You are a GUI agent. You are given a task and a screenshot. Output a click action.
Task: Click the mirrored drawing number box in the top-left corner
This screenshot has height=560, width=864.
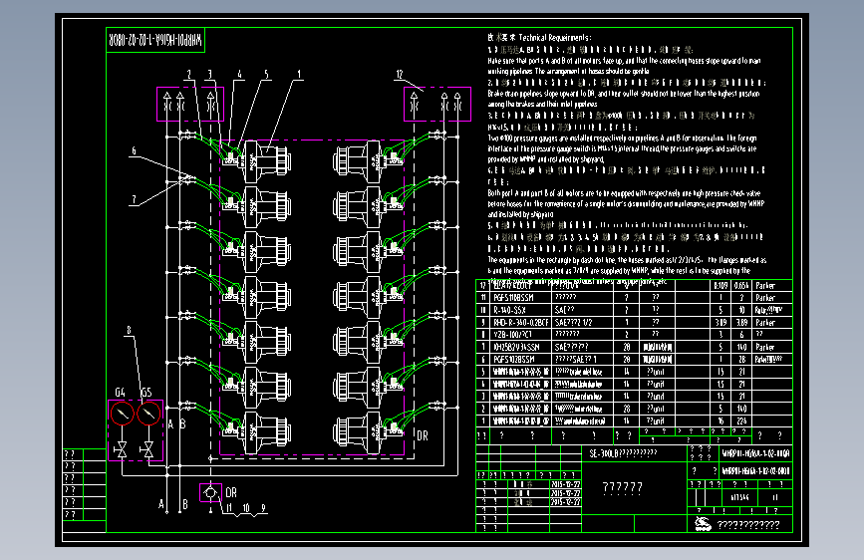155,40
